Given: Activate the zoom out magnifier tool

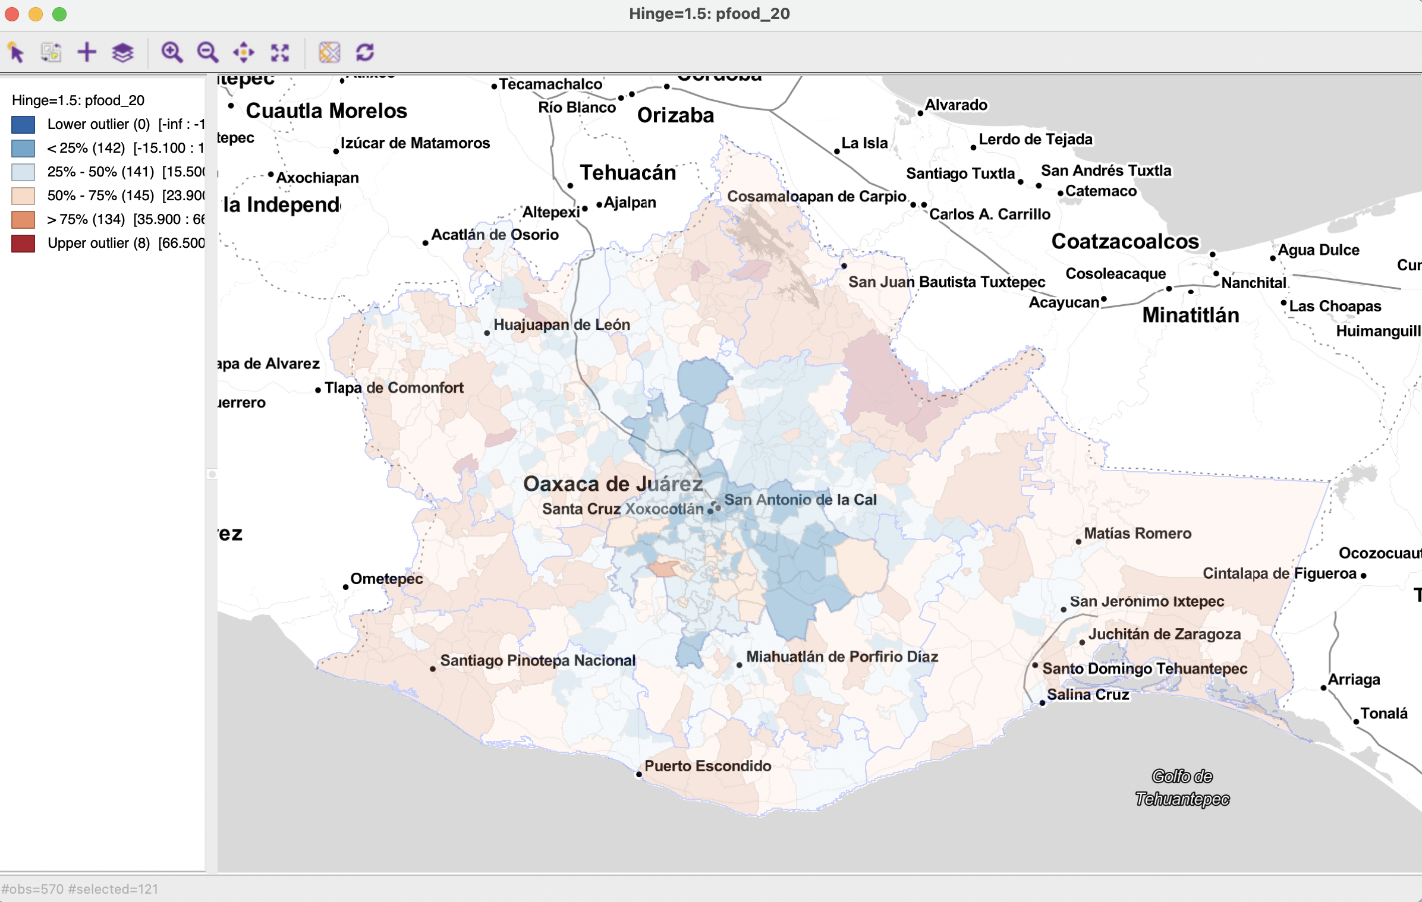Looking at the screenshot, I should (207, 52).
